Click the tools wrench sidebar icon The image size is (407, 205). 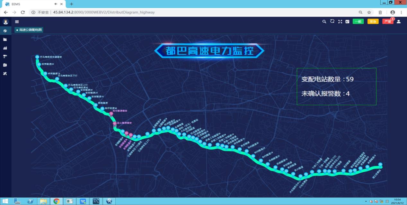pos(5,74)
